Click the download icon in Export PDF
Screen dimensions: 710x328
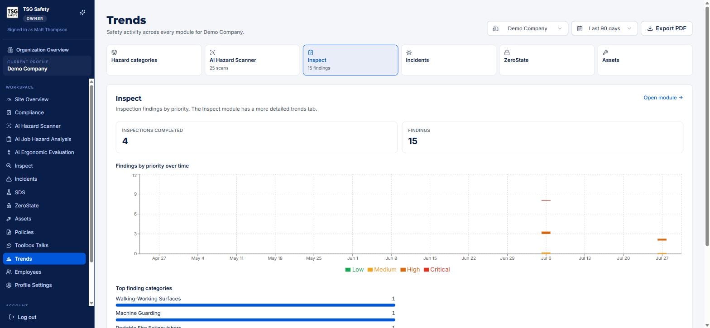650,28
